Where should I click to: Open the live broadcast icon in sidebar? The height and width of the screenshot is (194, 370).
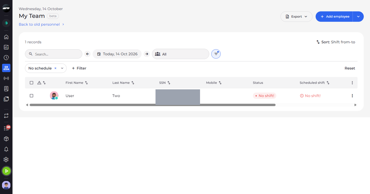click(6, 78)
